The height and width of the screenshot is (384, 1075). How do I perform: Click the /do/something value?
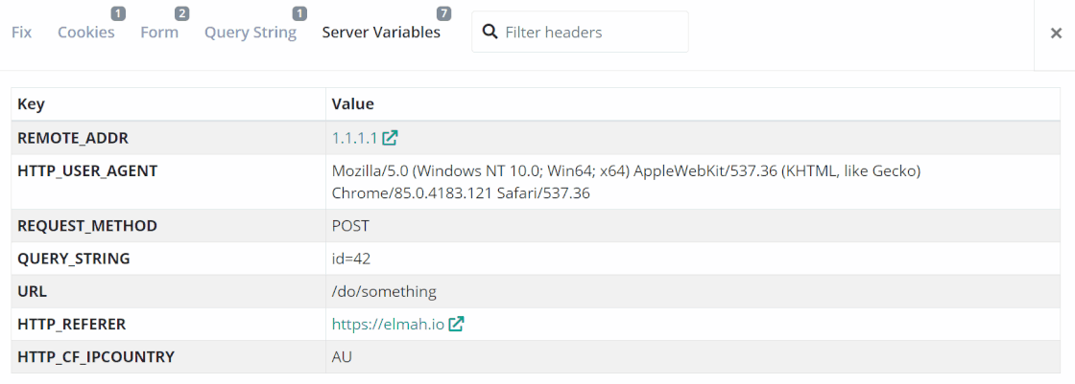[384, 292]
